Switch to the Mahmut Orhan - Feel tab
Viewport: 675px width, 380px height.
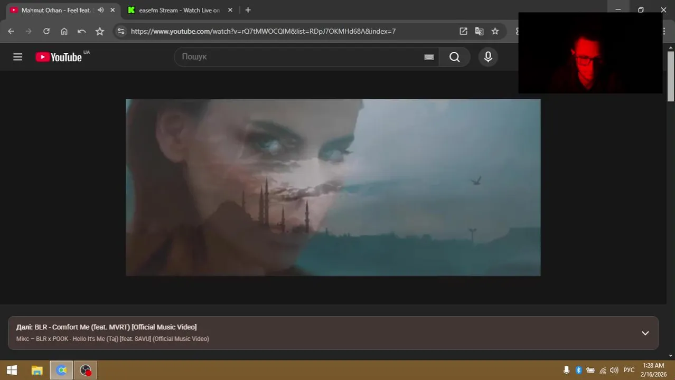56,10
